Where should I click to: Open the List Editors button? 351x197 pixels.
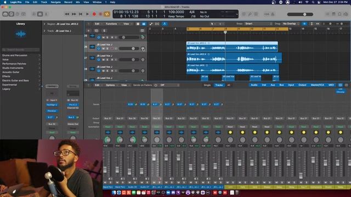[x=327, y=14]
